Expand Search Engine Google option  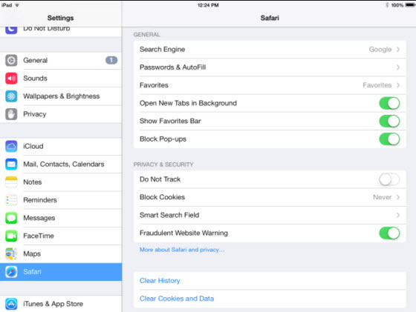click(x=270, y=50)
